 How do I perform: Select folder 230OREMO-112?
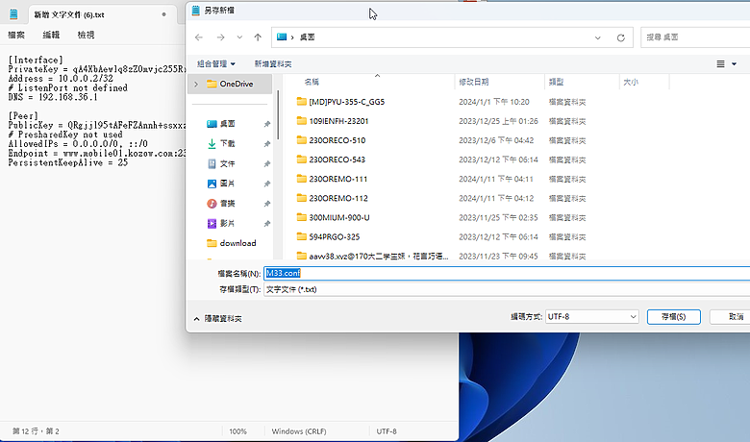click(338, 198)
